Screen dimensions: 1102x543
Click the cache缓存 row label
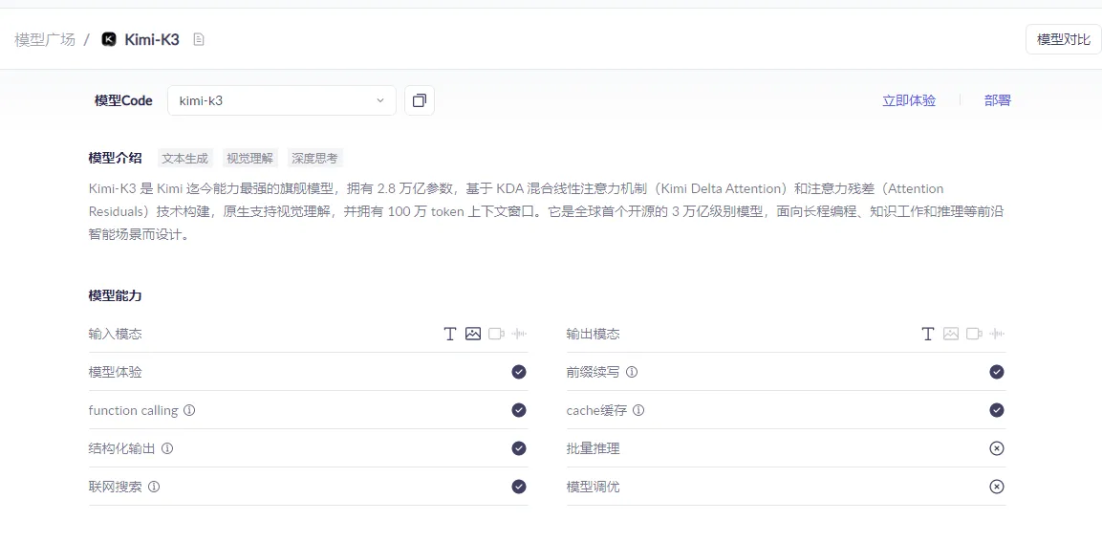596,410
